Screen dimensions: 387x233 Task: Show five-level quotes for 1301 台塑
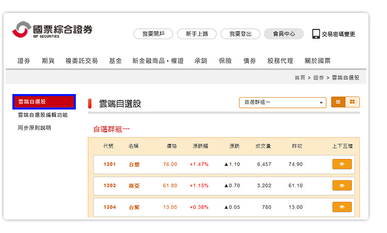[x=342, y=164]
